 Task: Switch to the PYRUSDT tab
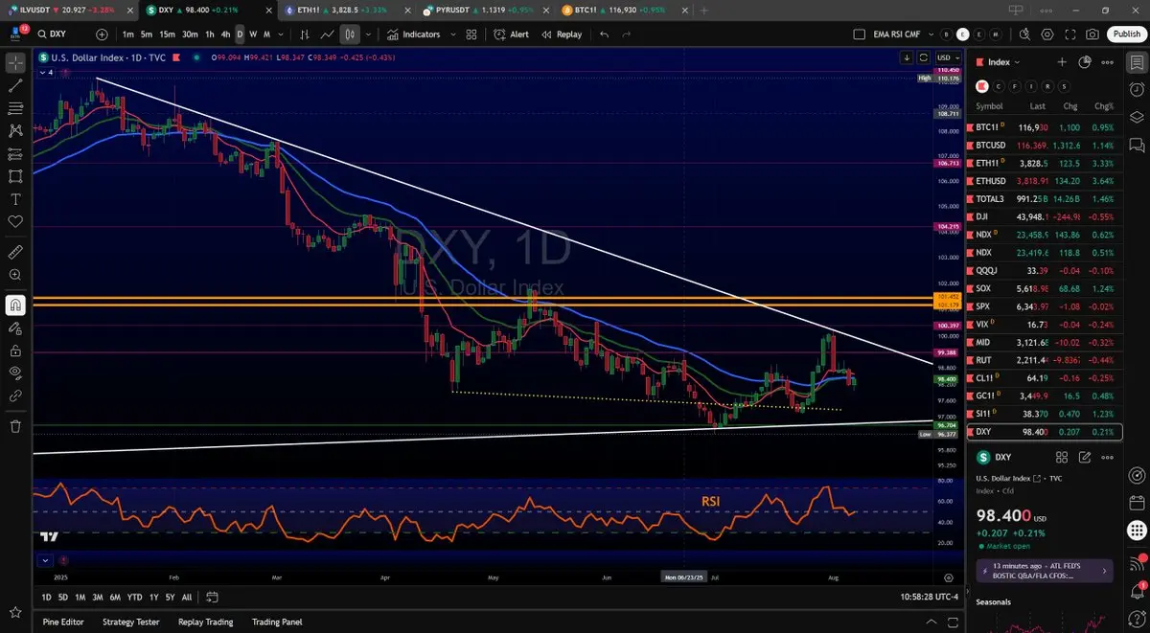[x=487, y=10]
